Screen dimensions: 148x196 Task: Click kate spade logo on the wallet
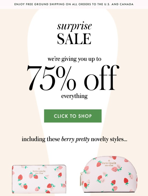pos(39,172)
